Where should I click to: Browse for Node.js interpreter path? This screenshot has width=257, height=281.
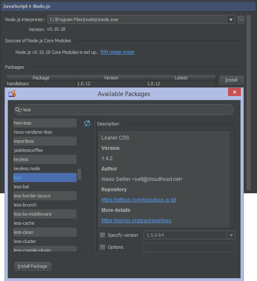pos(241,19)
